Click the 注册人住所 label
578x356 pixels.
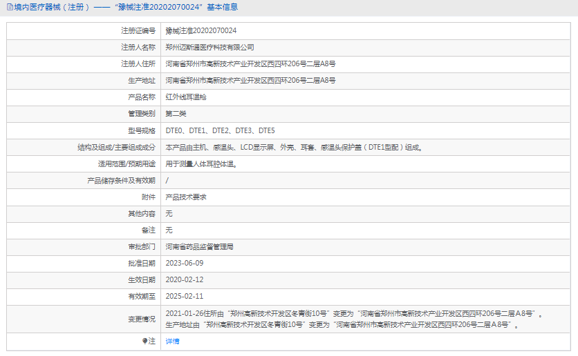click(138, 63)
